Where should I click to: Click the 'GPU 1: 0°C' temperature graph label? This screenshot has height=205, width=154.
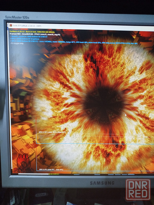(51, 170)
